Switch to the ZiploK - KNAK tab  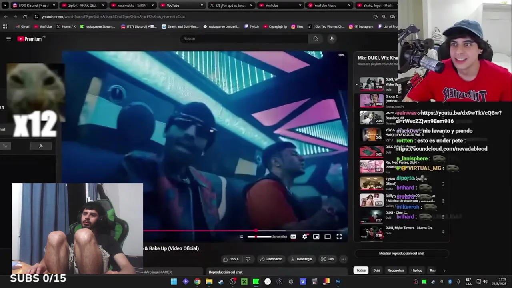pos(83,6)
